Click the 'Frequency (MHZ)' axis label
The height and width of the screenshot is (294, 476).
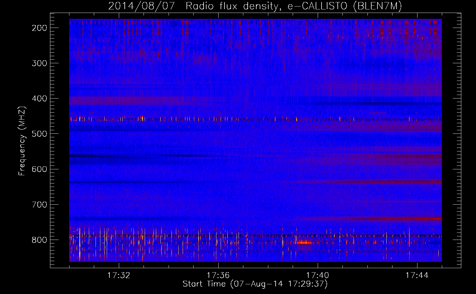tap(22, 141)
